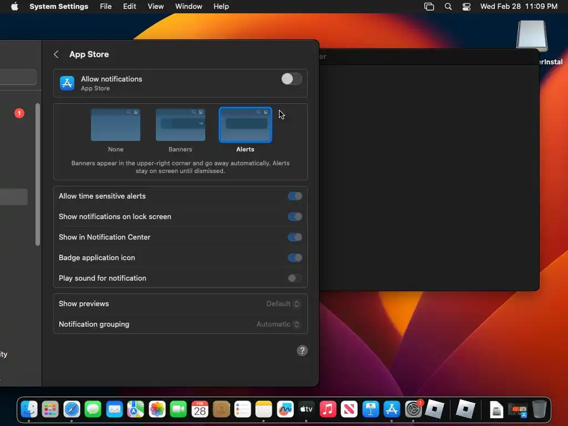The height and width of the screenshot is (426, 568).
Task: Open the Apple menu
Action: pos(14,7)
